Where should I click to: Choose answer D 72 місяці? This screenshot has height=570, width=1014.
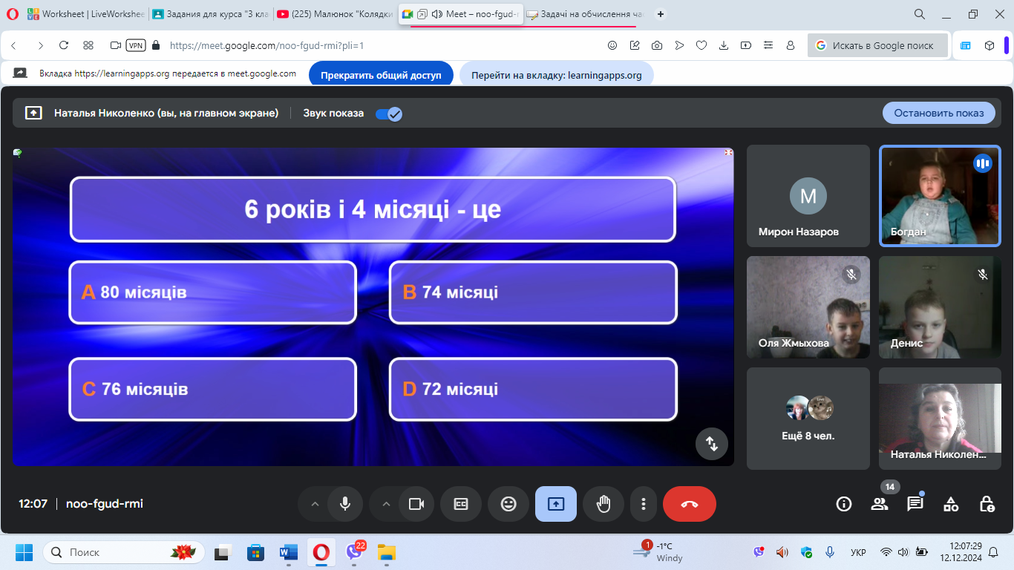pos(533,389)
